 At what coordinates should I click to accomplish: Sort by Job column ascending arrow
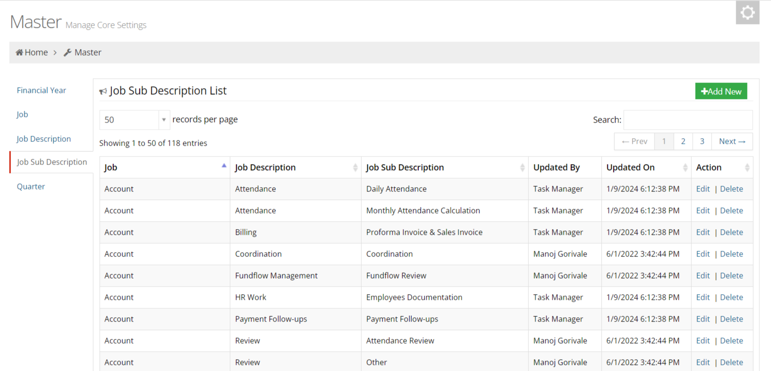[x=224, y=166]
